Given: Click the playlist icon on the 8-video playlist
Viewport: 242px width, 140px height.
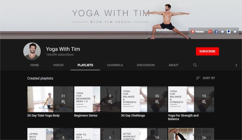Looking at the screenshot, I should pos(110,102).
